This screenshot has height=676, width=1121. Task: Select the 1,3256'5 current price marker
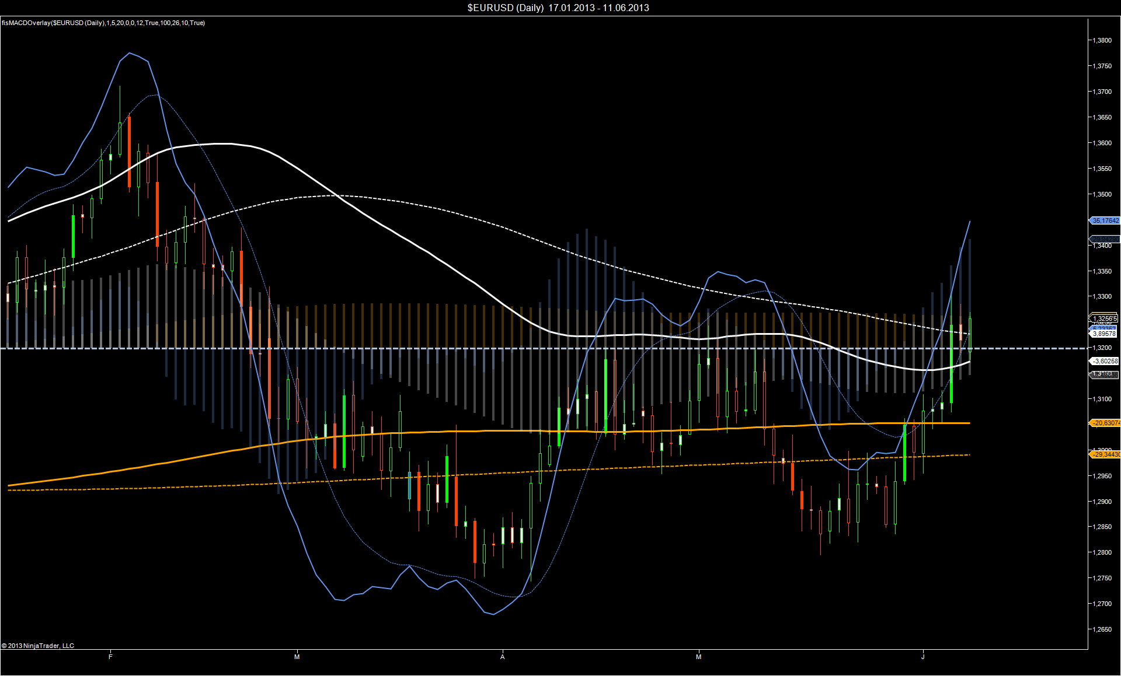tap(1104, 318)
